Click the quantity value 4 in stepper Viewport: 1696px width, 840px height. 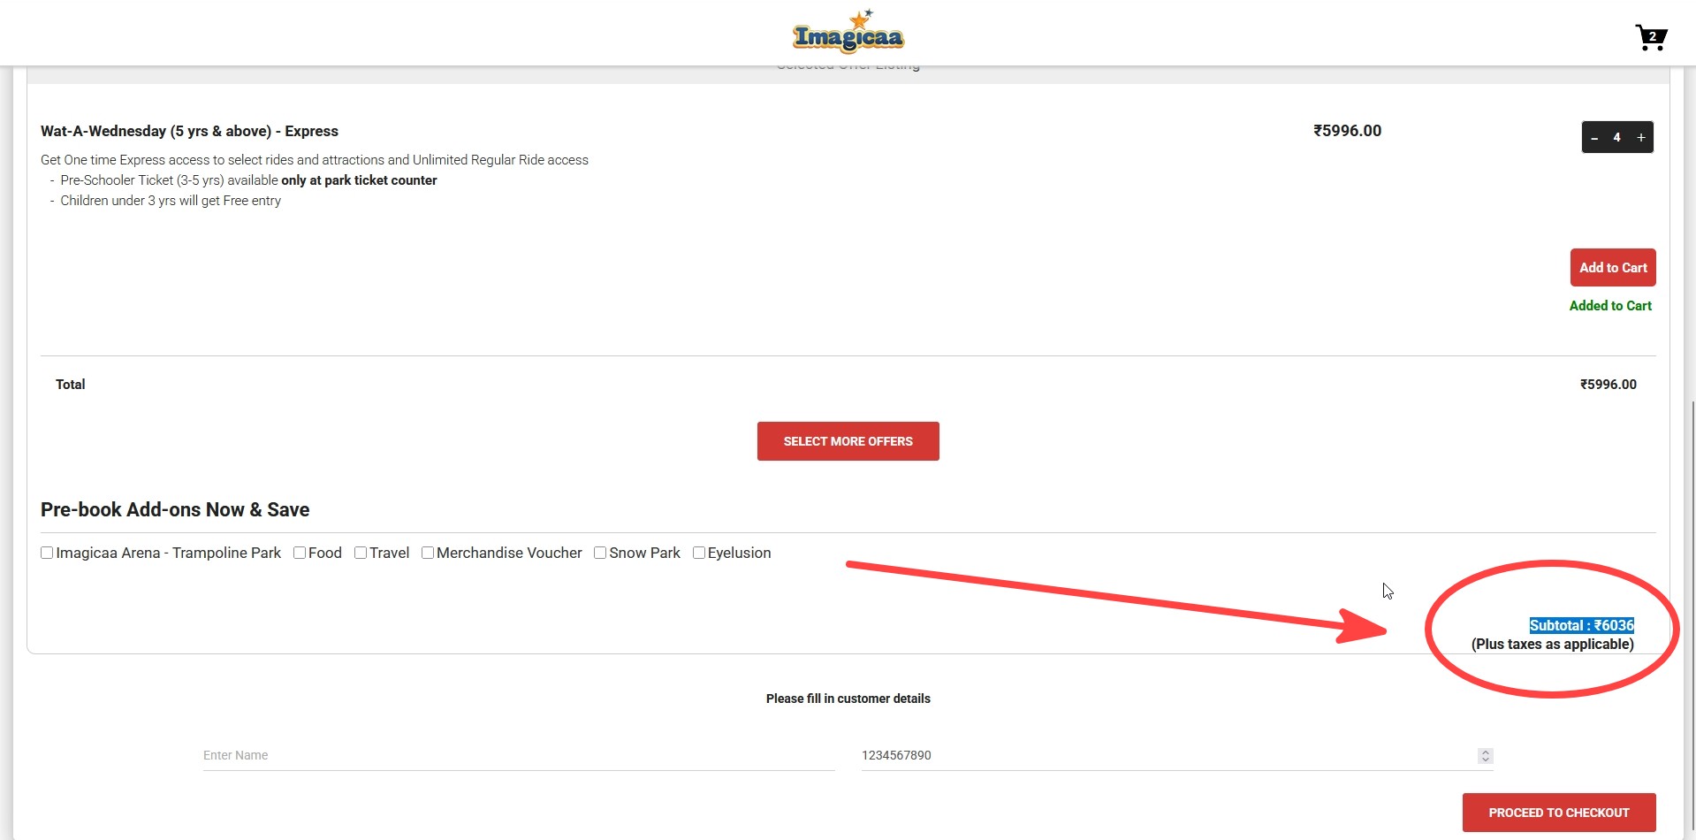(x=1617, y=138)
